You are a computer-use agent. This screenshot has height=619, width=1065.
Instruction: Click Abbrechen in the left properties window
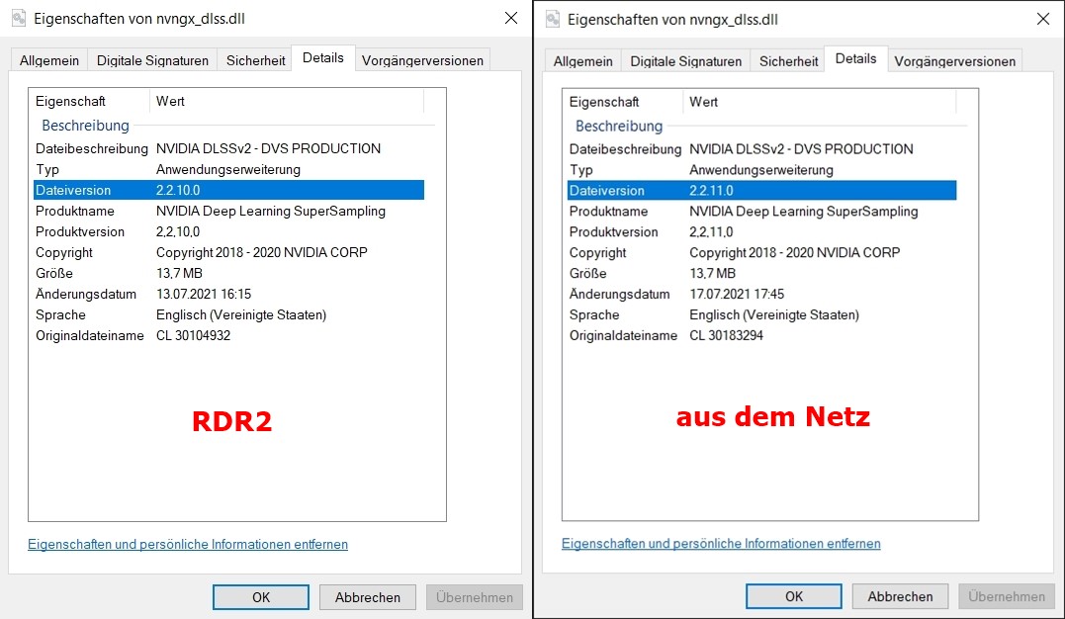(368, 597)
